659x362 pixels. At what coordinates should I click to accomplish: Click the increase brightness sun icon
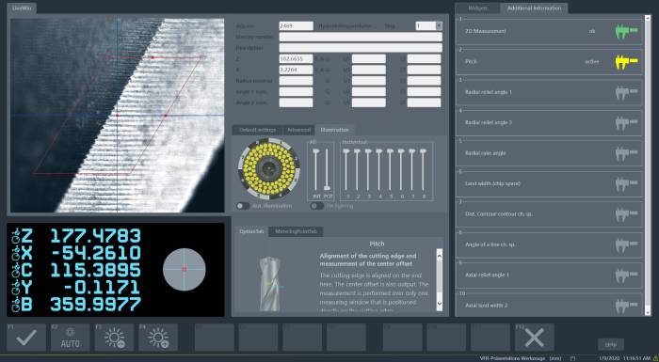coord(158,337)
